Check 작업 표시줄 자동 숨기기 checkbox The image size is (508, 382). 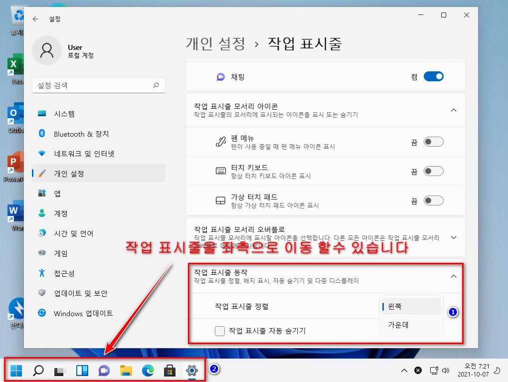[x=220, y=331]
